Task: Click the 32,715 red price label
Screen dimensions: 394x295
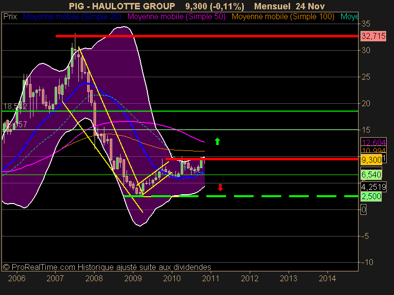Action: pos(373,36)
